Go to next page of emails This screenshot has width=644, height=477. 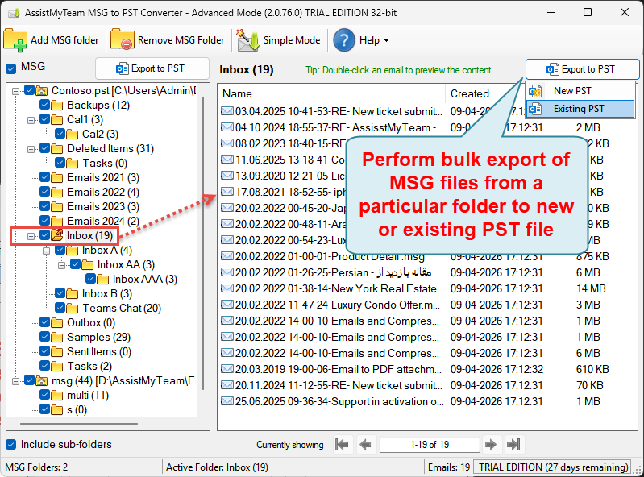tap(490, 444)
